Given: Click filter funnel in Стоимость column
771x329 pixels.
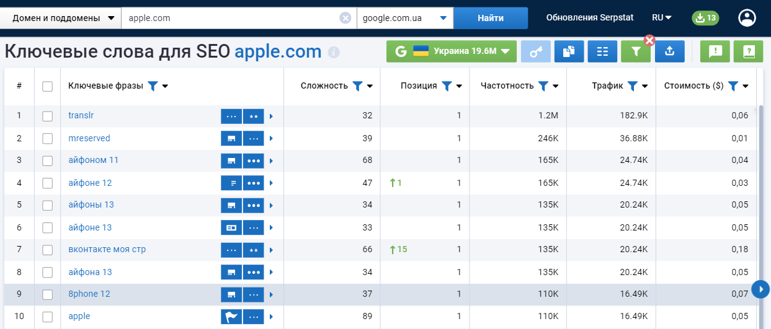Looking at the screenshot, I should click(733, 86).
